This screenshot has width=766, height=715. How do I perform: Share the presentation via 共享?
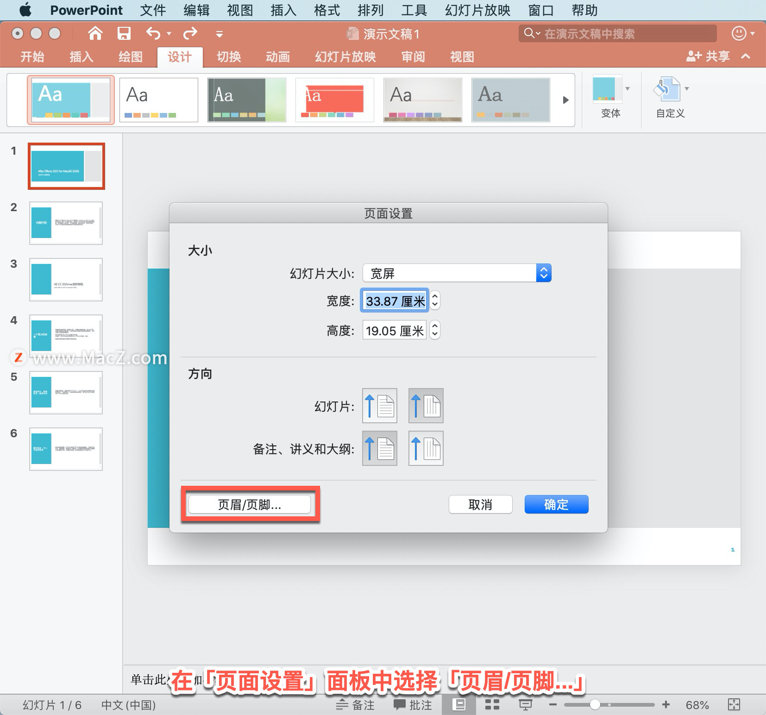click(x=708, y=56)
